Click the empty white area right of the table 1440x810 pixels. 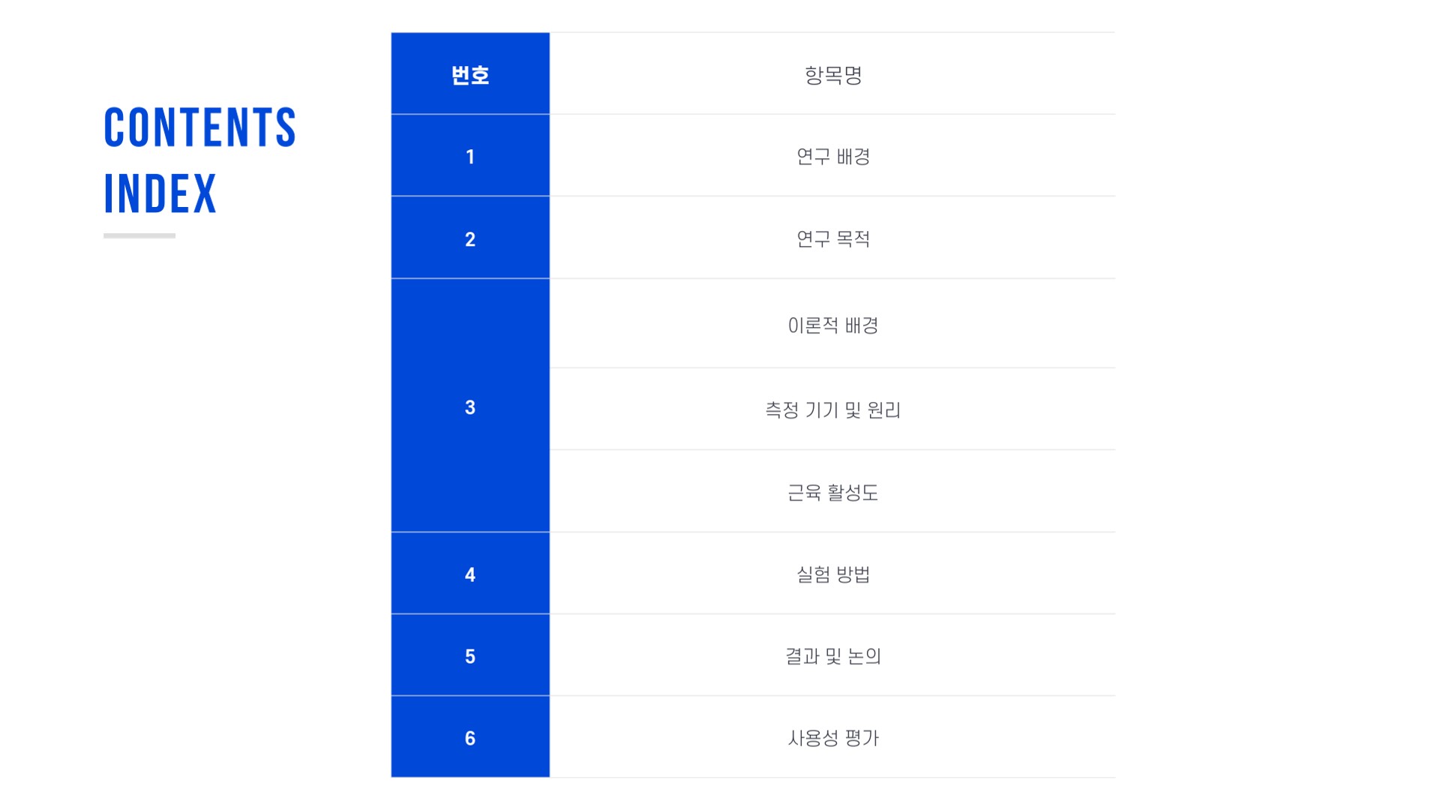[x=1275, y=405]
